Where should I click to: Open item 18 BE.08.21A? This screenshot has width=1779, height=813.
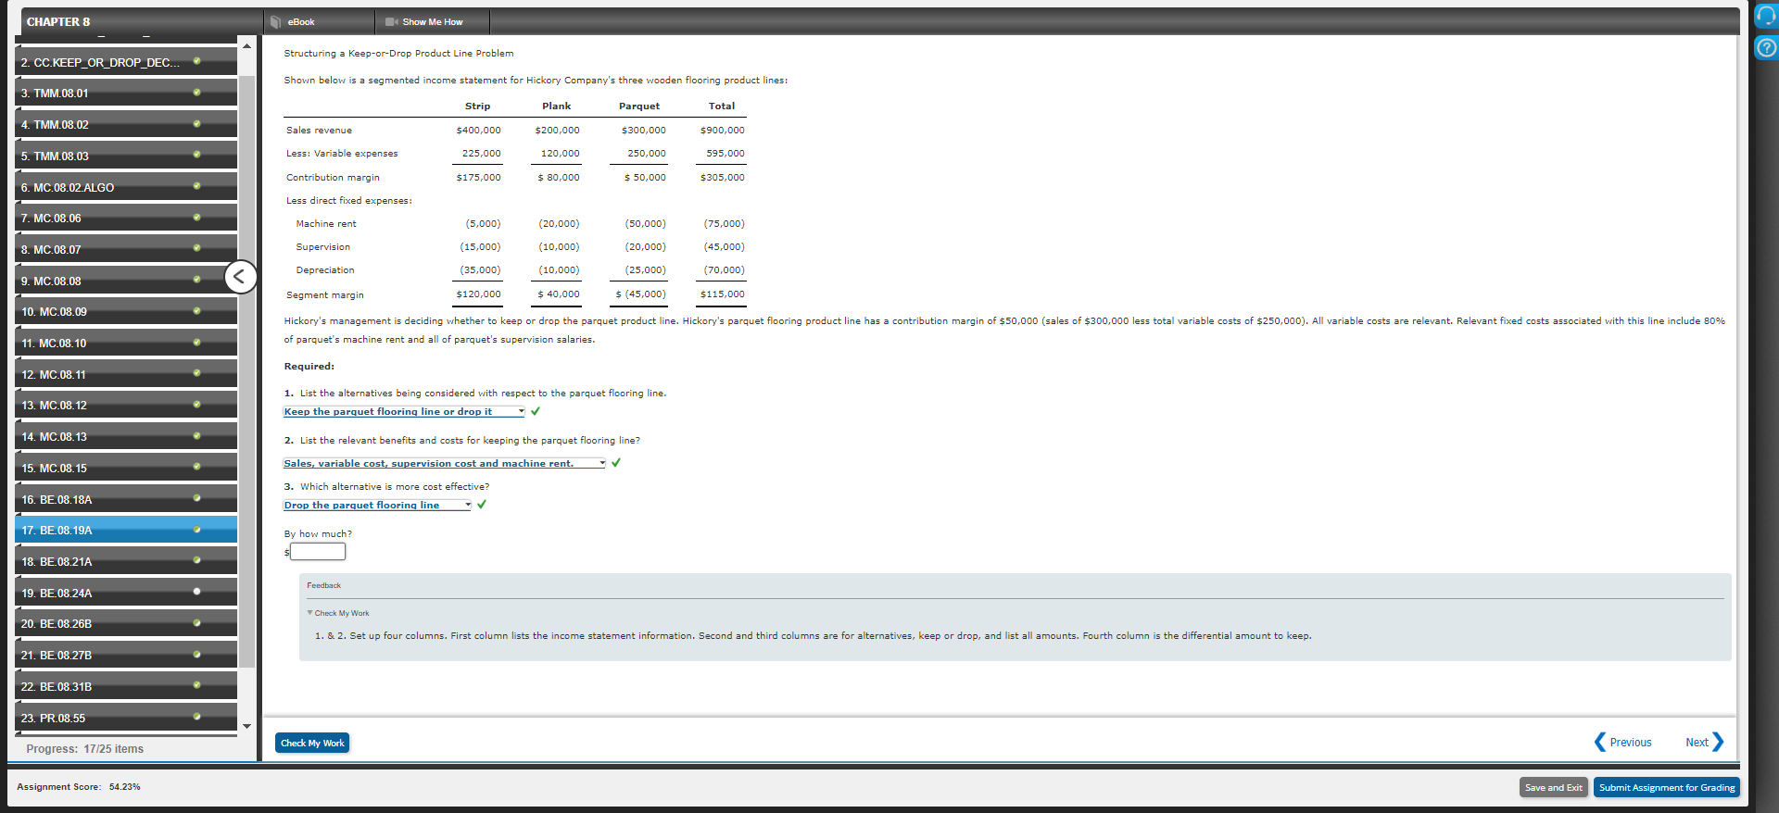pos(126,561)
